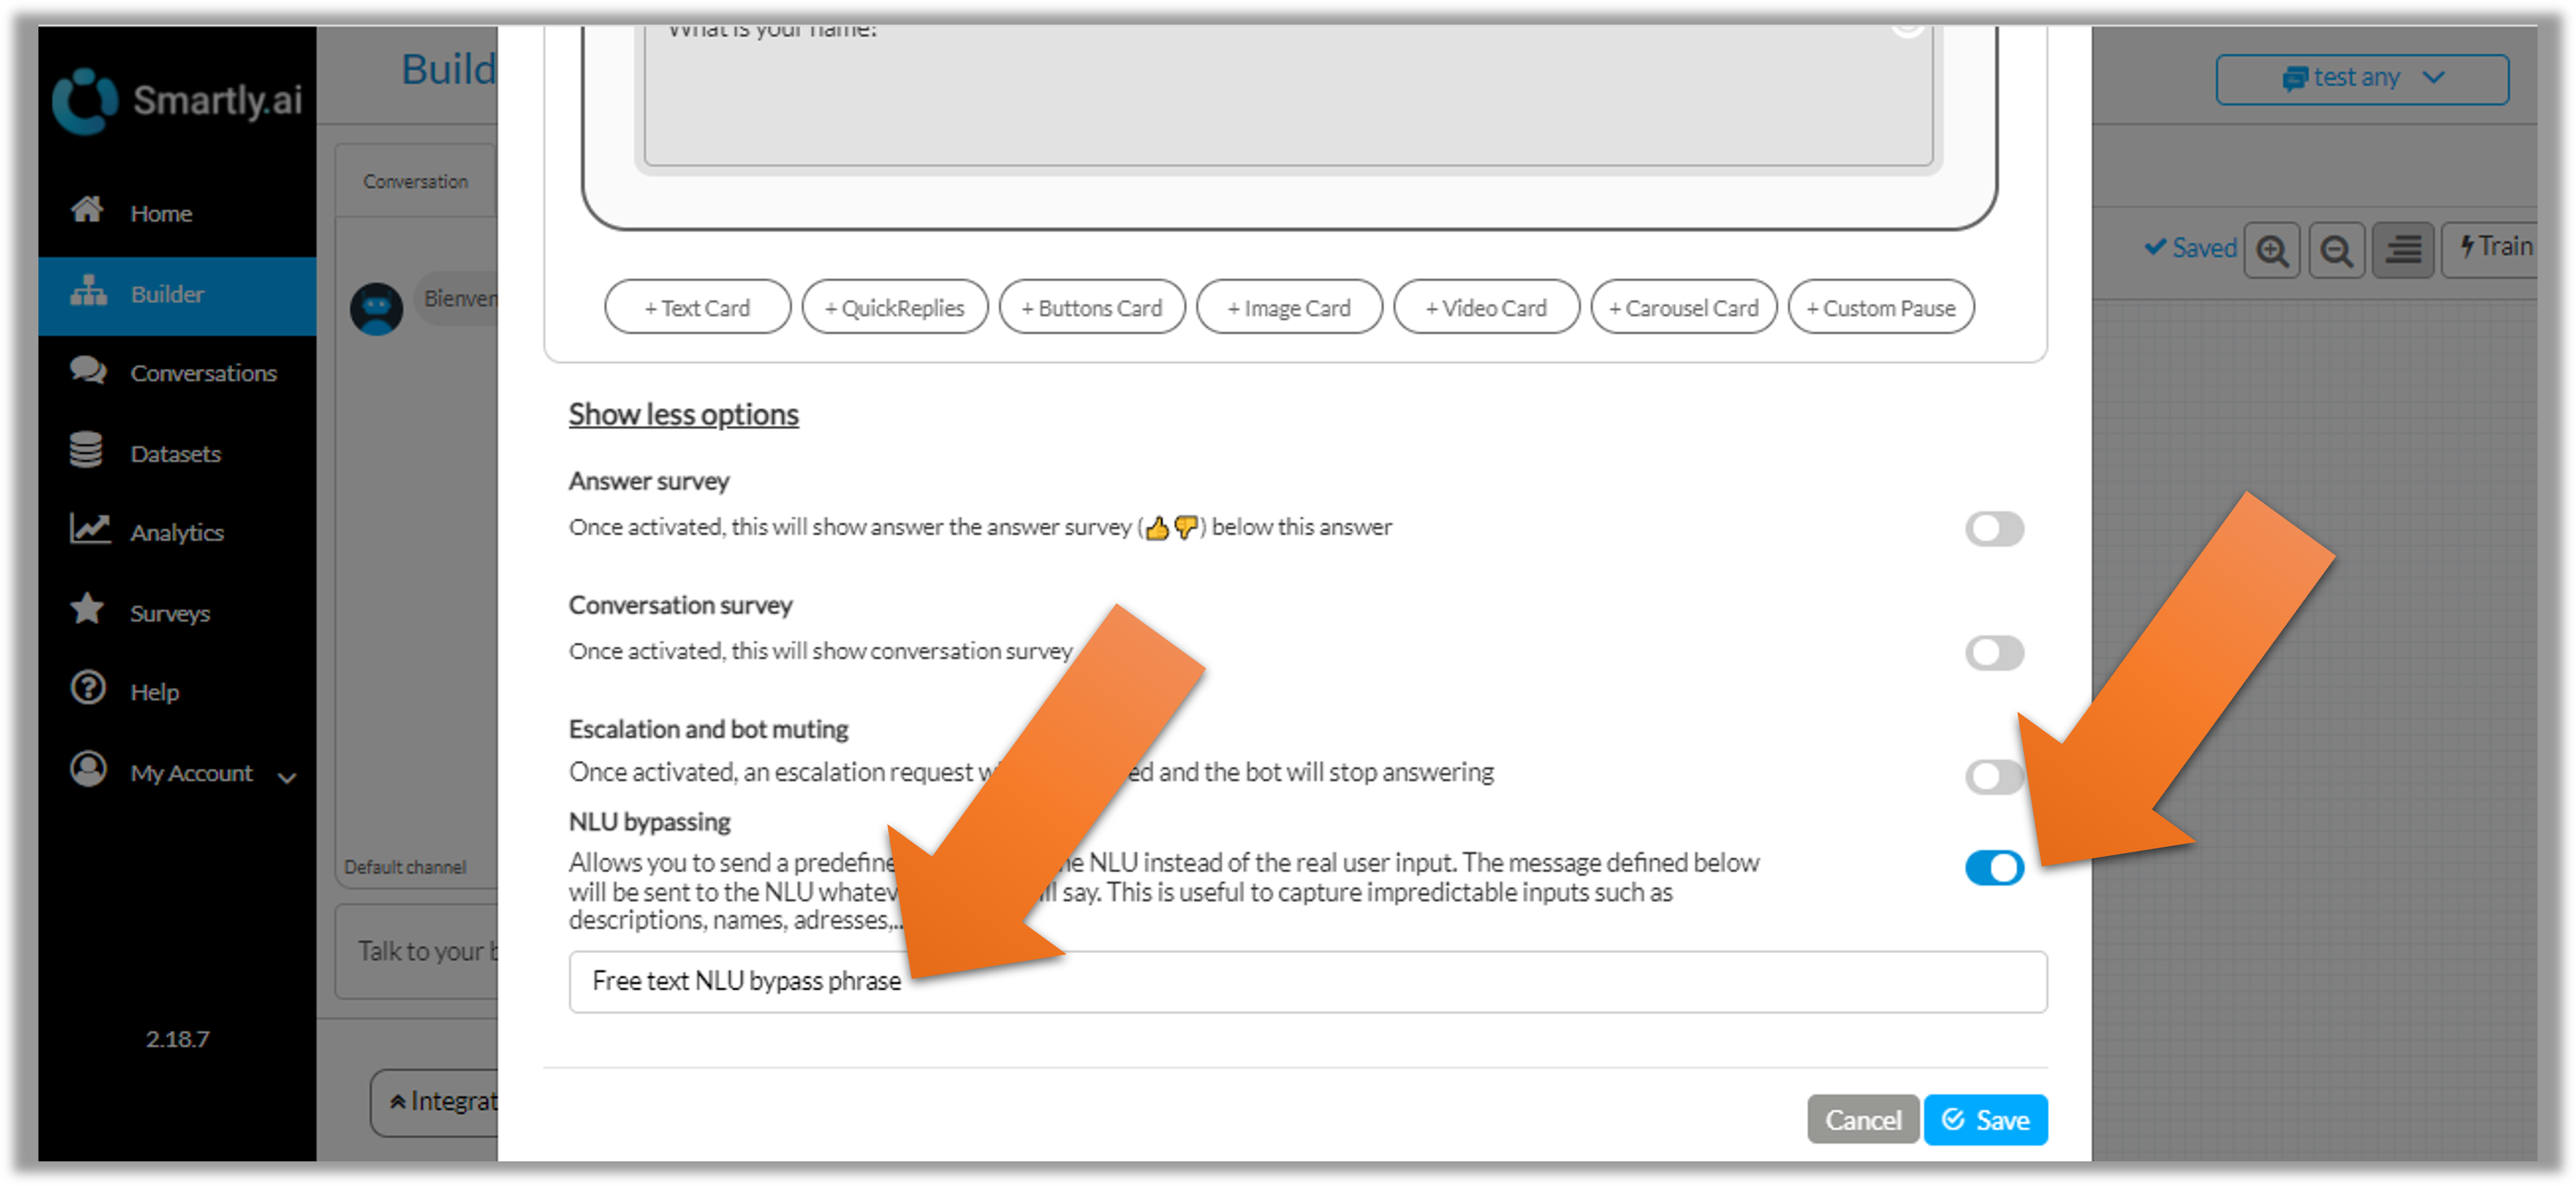Switch to the Conversation tab
The width and height of the screenshot is (2576, 1186).
415,182
